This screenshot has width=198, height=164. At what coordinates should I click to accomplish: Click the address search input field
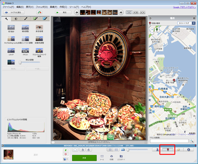pos(169,141)
